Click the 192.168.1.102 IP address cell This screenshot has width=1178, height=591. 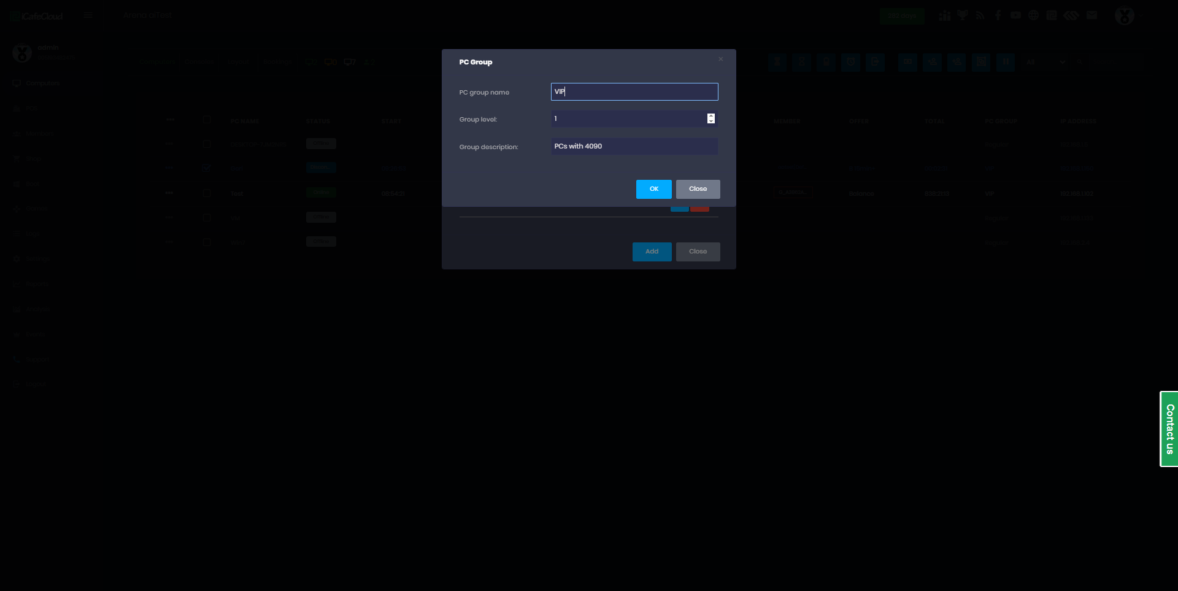[x=1077, y=194]
